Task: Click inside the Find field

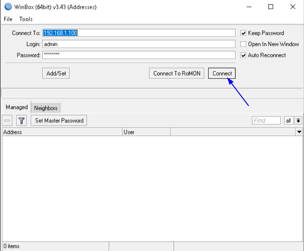Action: pyautogui.click(x=266, y=120)
